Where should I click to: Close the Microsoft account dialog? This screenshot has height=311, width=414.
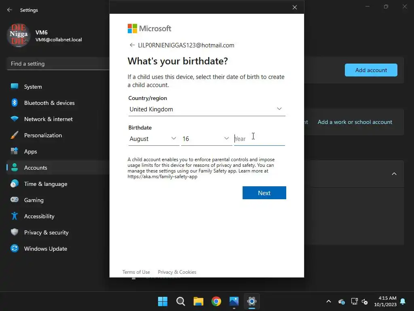pyautogui.click(x=295, y=7)
